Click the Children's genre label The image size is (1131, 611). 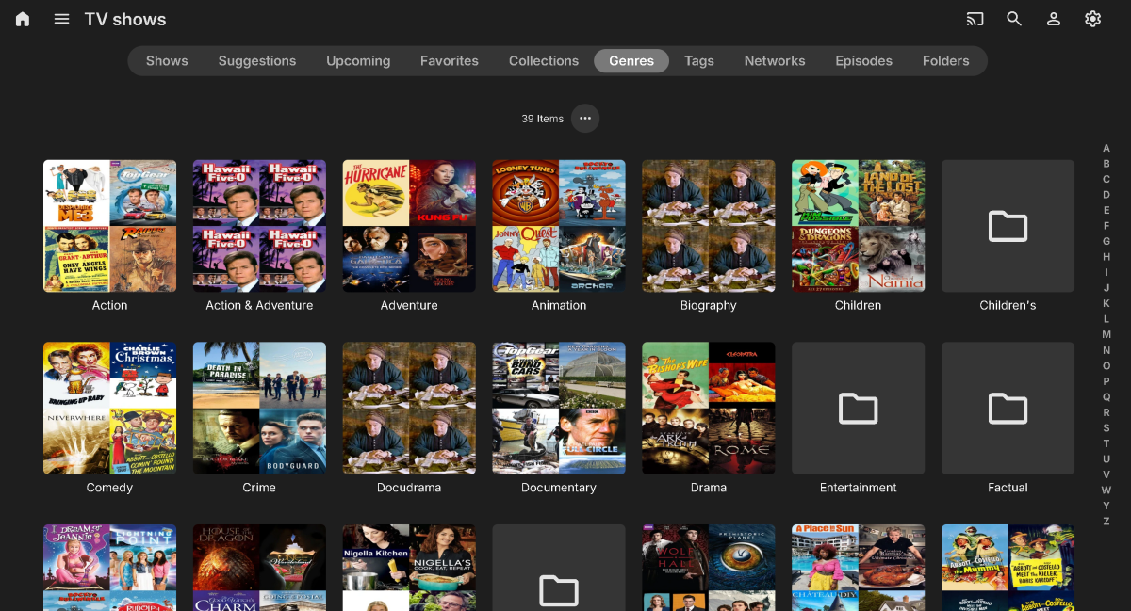[x=1008, y=306]
